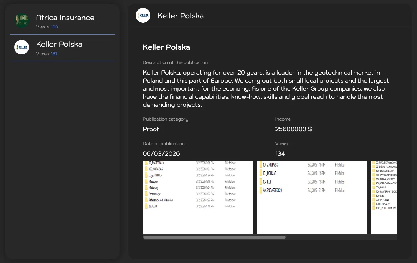Click the Keller logo in the top header

[x=143, y=15]
